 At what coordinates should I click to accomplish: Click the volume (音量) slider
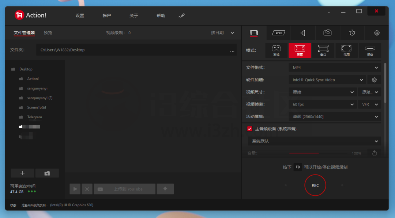coord(319,153)
